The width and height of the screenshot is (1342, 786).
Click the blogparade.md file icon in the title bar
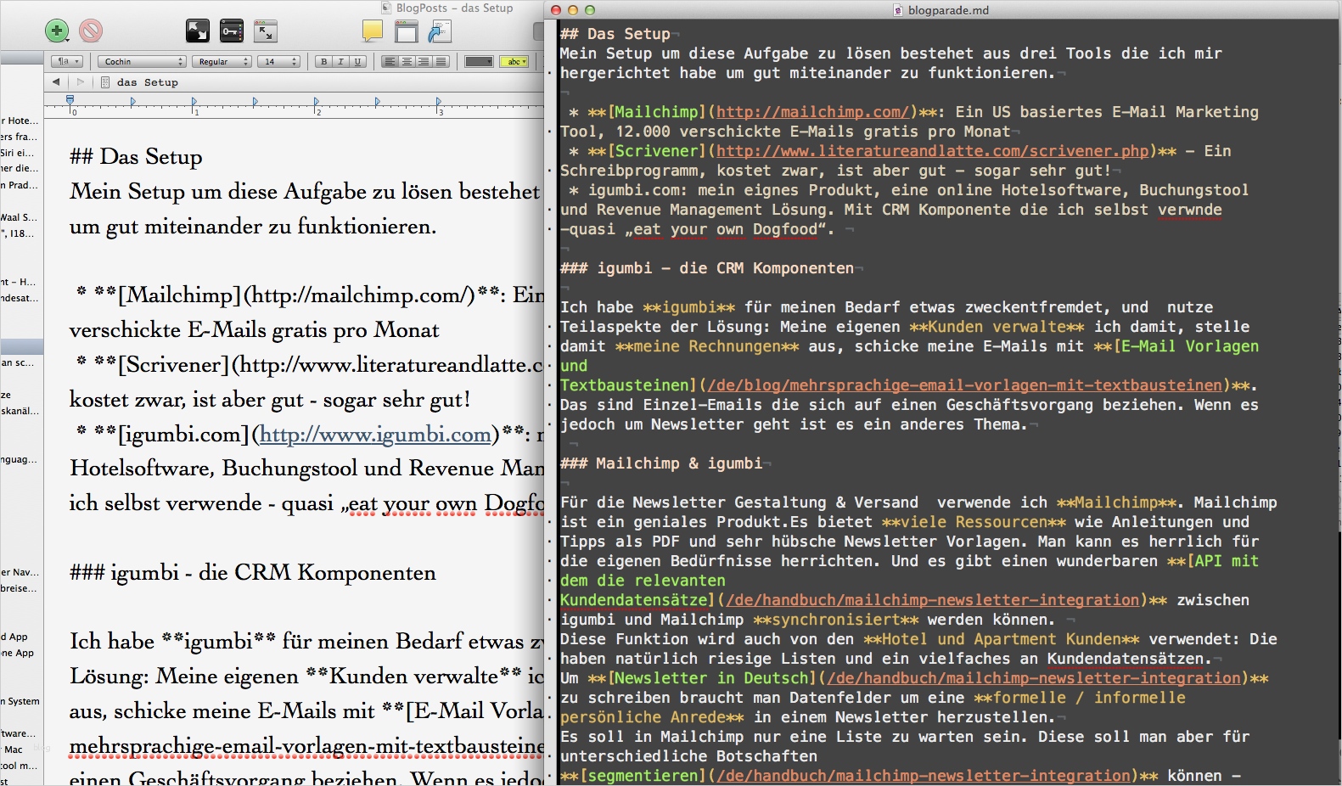(x=898, y=10)
